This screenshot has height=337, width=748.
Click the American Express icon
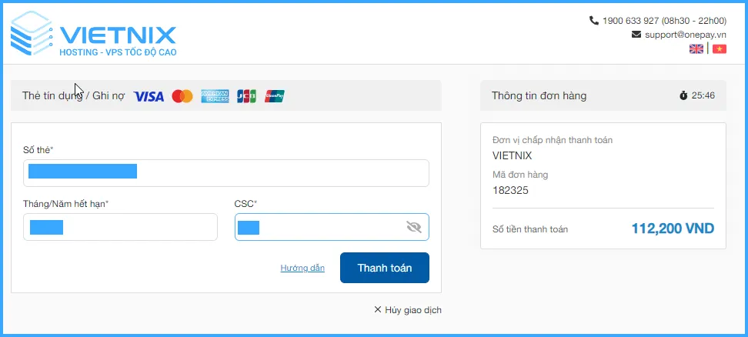coord(215,96)
